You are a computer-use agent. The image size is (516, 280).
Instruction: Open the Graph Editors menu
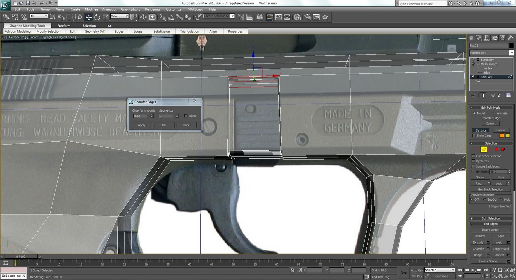click(x=130, y=9)
